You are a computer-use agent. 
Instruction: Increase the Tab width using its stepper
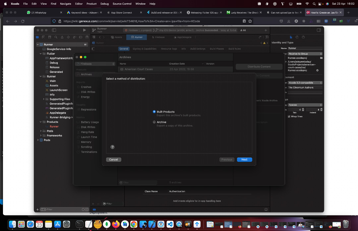[303, 109]
